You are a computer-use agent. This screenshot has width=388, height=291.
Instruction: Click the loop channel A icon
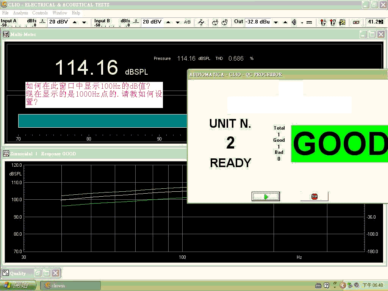click(x=215, y=22)
